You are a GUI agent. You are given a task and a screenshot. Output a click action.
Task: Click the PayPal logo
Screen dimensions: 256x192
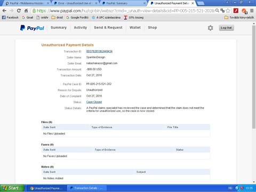(32, 28)
